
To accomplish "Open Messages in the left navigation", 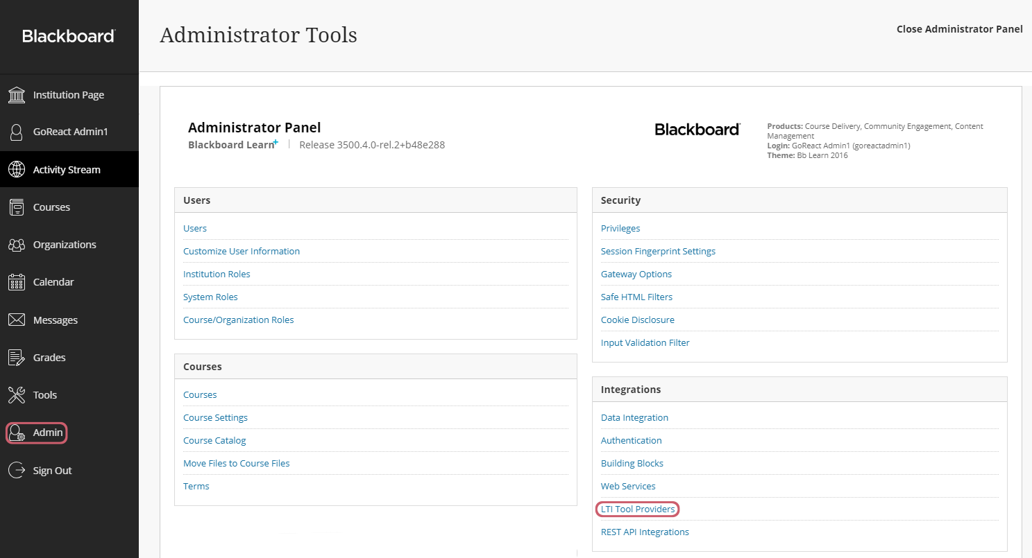I will [56, 320].
